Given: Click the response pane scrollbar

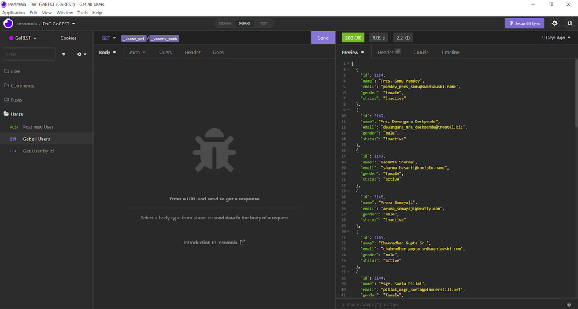Looking at the screenshot, I should click(x=576, y=94).
